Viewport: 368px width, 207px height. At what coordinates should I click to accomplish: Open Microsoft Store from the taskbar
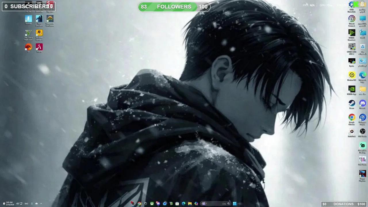pyautogui.click(x=177, y=204)
